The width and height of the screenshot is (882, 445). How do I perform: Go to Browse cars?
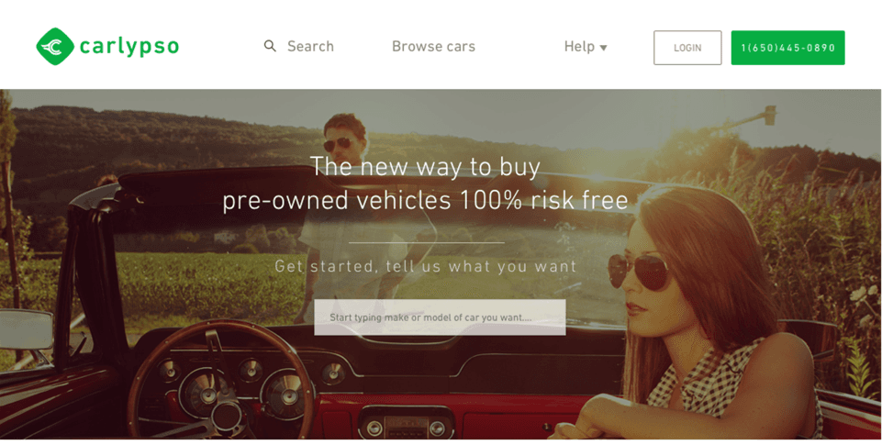click(434, 46)
